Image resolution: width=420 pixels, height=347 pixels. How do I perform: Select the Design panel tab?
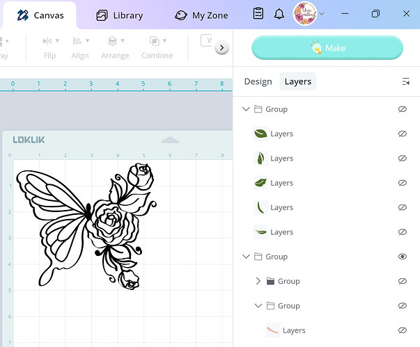pyautogui.click(x=258, y=81)
